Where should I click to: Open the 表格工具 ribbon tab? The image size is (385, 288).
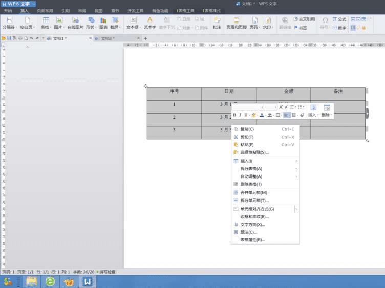tap(185, 11)
